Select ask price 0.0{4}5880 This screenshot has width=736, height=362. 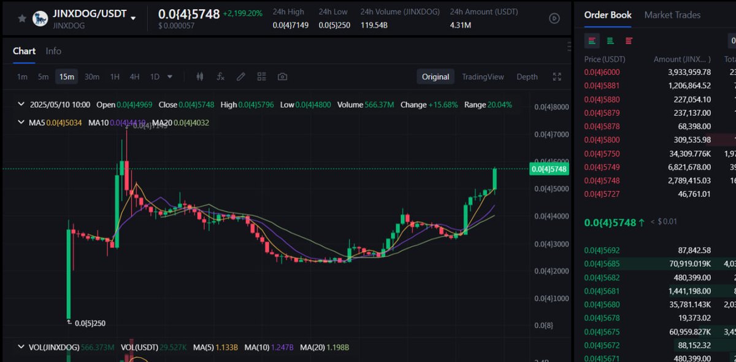(602, 99)
